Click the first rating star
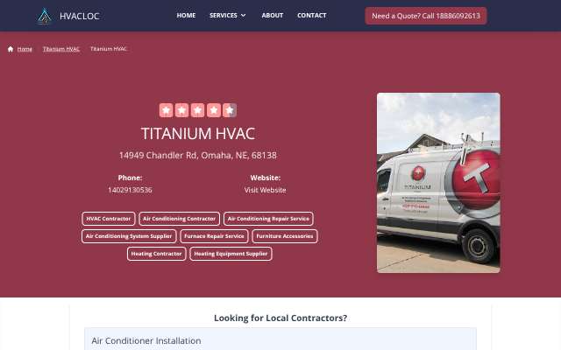 point(166,110)
